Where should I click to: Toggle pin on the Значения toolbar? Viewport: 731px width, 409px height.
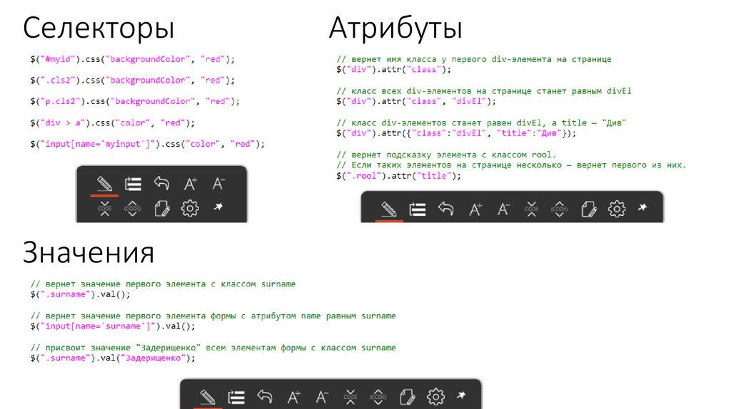pos(460,395)
